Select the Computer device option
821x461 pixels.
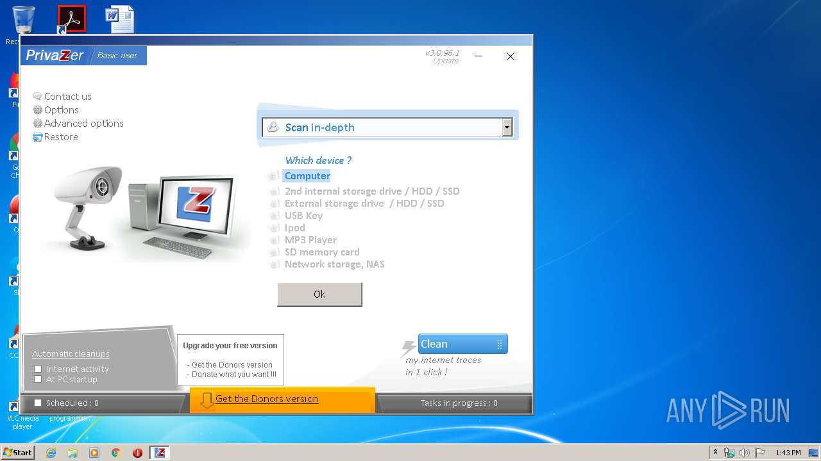tap(307, 176)
